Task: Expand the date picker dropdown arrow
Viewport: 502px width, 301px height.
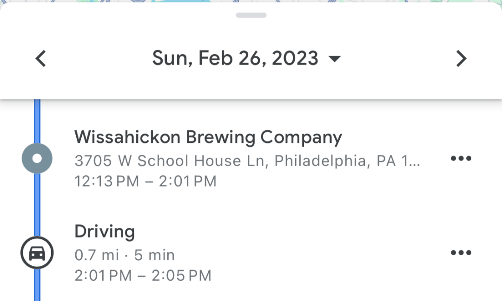Action: (x=334, y=59)
